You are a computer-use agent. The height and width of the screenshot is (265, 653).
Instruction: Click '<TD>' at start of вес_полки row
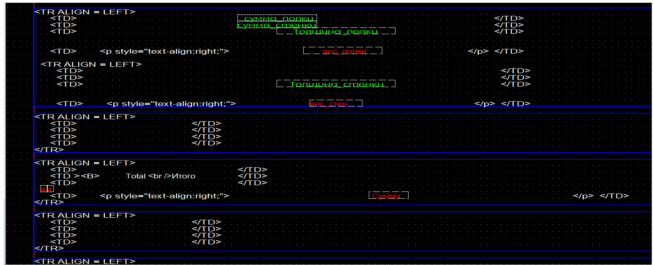click(x=63, y=51)
